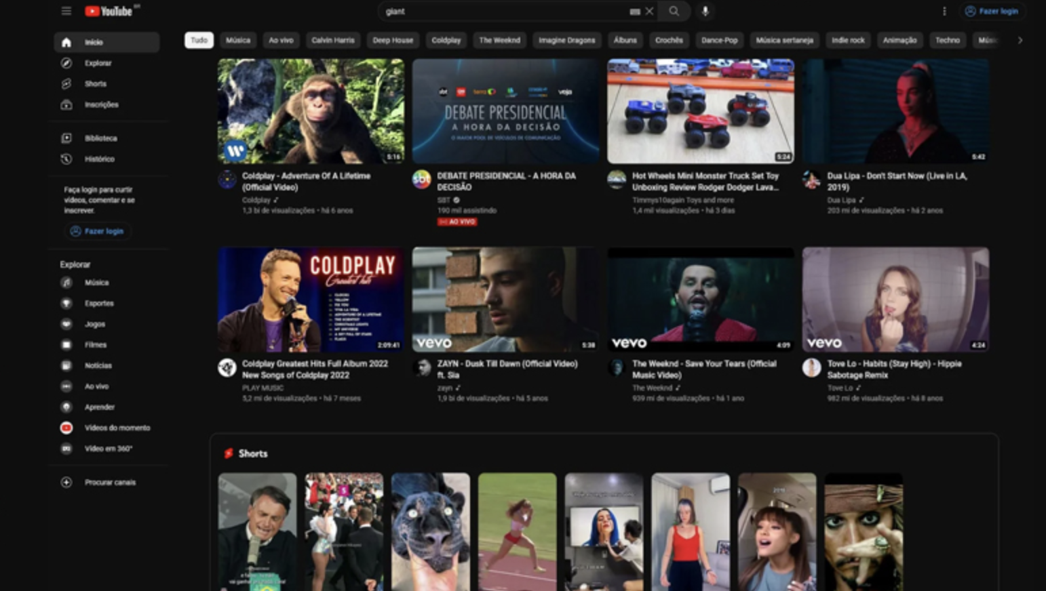1046x591 pixels.
Task: Click in the search input field
Action: pyautogui.click(x=502, y=11)
